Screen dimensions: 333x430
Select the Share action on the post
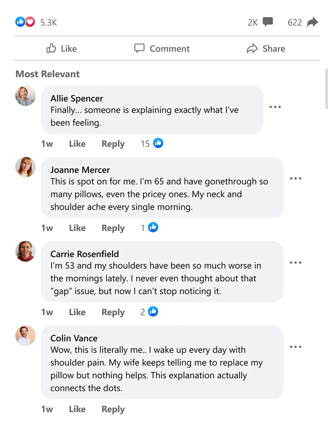click(x=266, y=48)
